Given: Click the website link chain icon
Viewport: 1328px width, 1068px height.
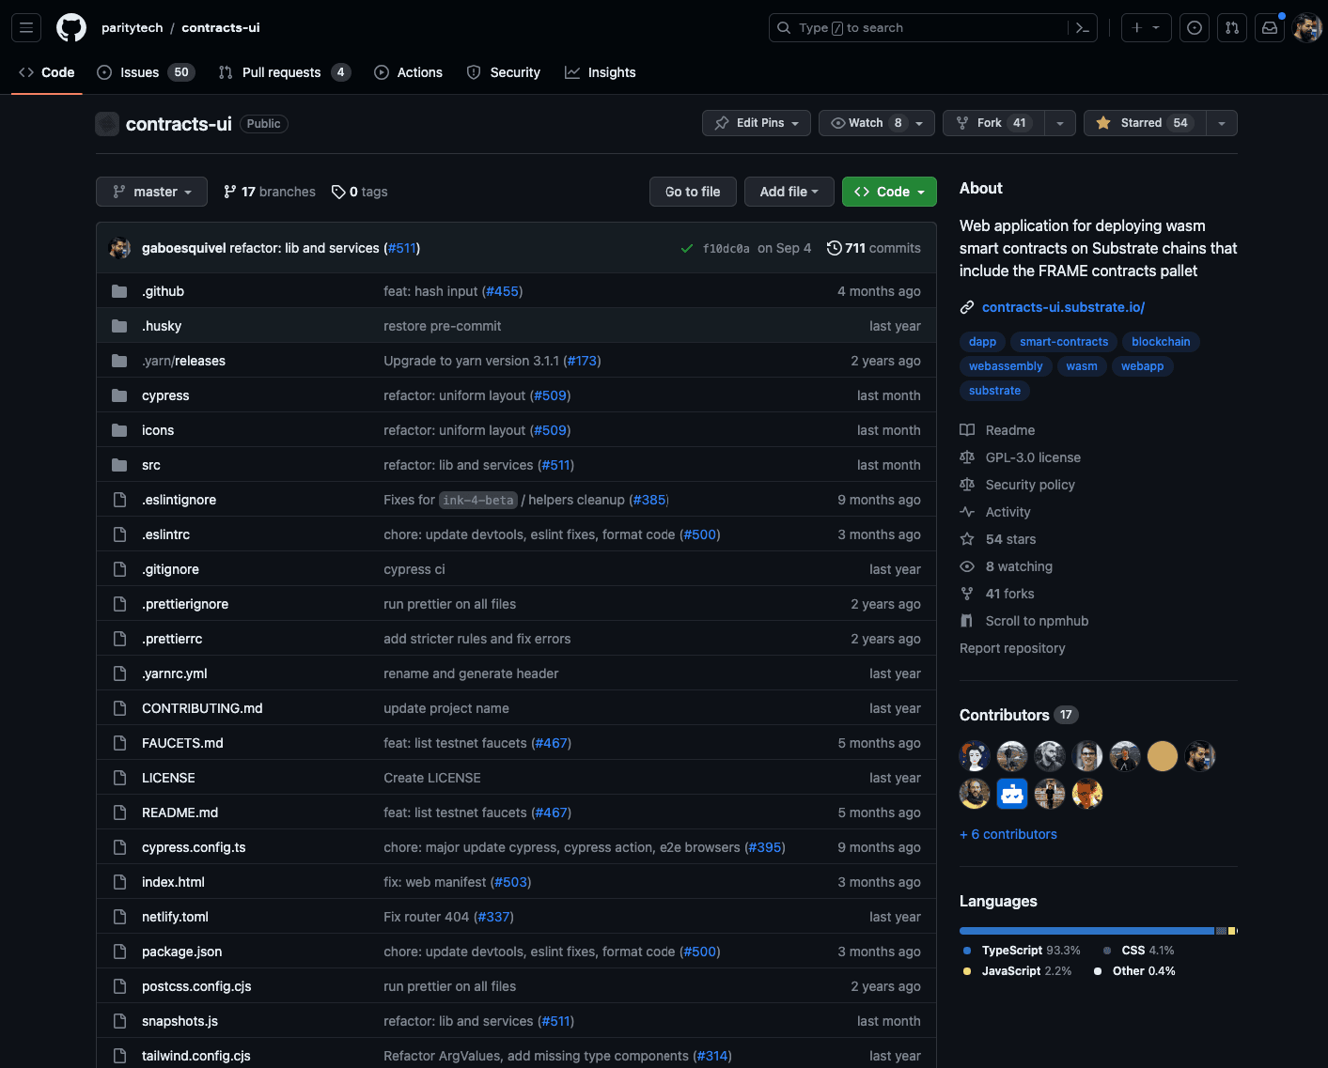Looking at the screenshot, I should click(x=967, y=307).
